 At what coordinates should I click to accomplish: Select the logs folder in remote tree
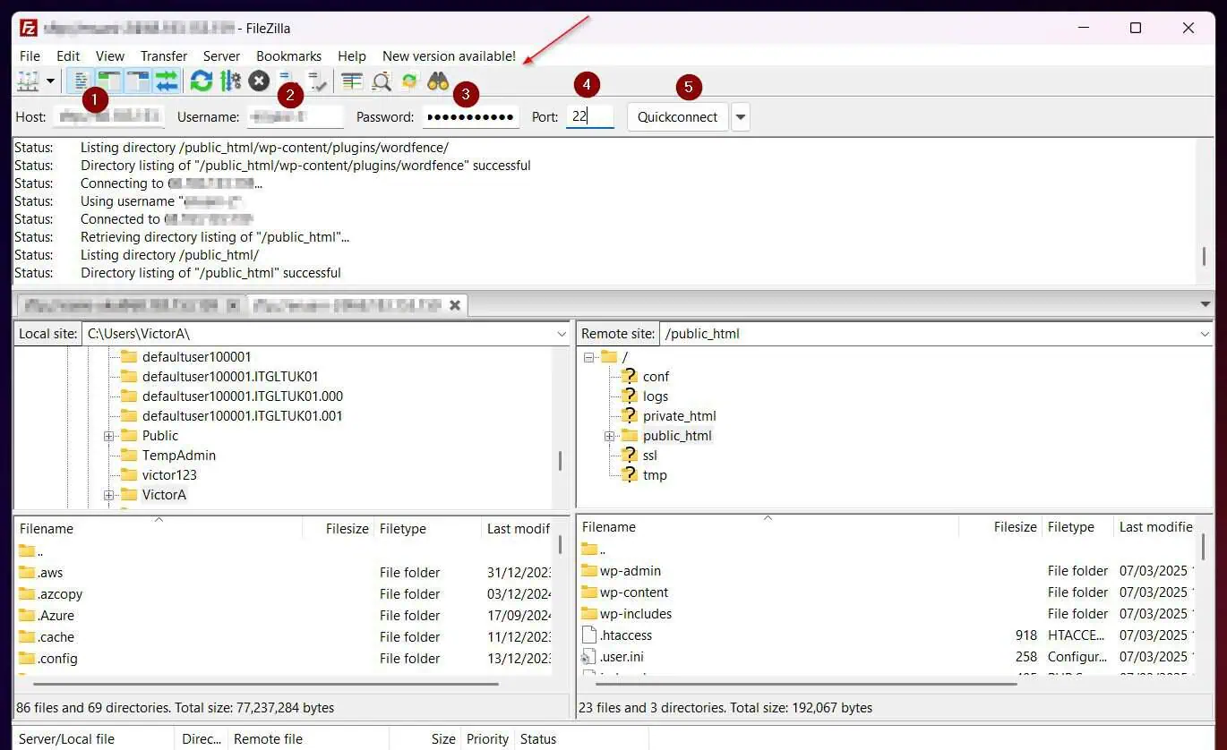[x=656, y=396]
